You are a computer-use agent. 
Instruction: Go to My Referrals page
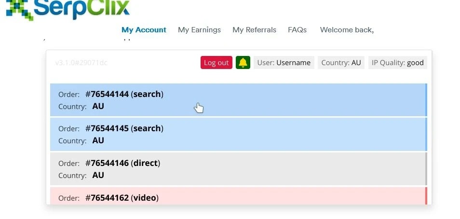(254, 30)
